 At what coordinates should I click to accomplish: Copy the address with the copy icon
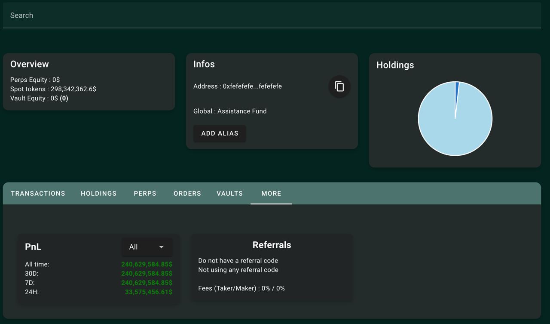coord(339,86)
